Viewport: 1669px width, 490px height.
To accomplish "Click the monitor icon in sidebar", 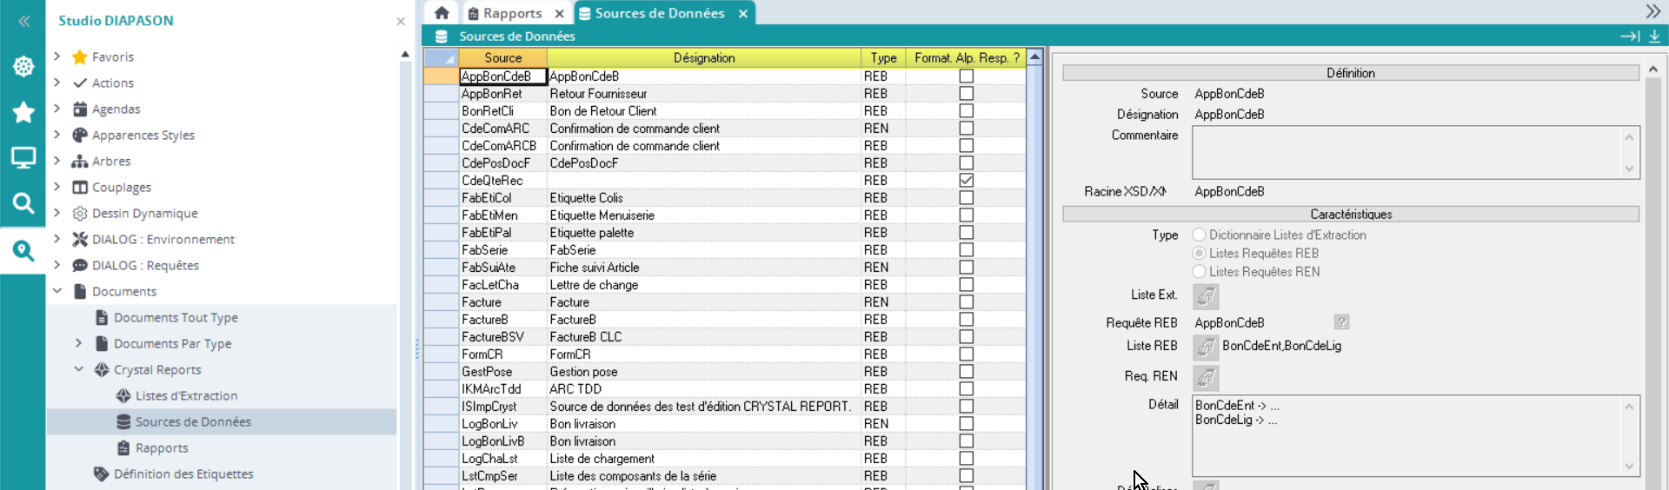I will [x=23, y=157].
